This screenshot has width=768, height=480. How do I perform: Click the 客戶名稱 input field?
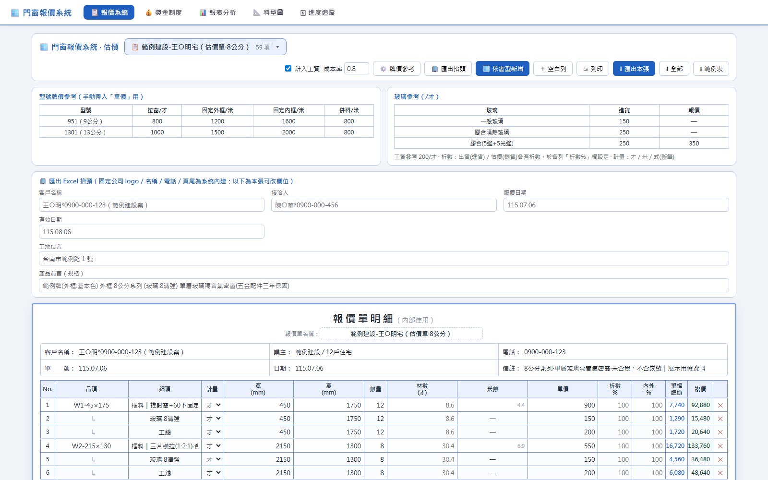pyautogui.click(x=152, y=205)
